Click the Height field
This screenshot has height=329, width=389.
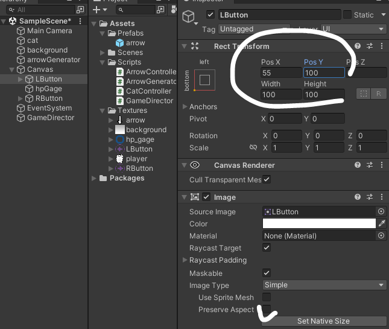tap(324, 94)
